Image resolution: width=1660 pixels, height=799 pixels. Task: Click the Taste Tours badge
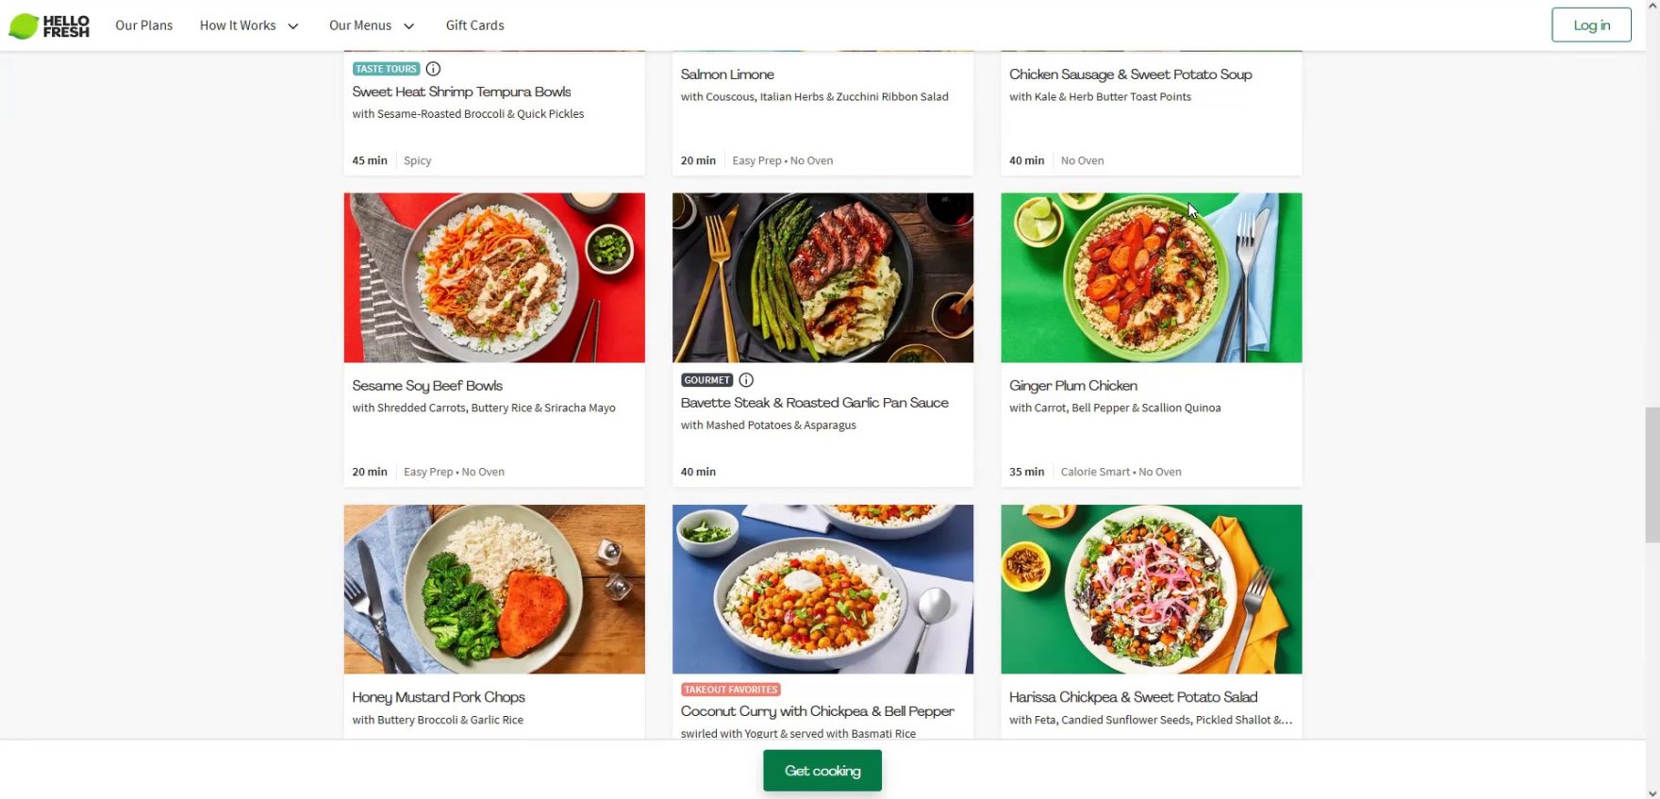[386, 69]
